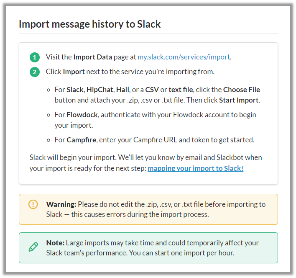Click the bold Start Import text
The width and height of the screenshot is (296, 278).
239,100
